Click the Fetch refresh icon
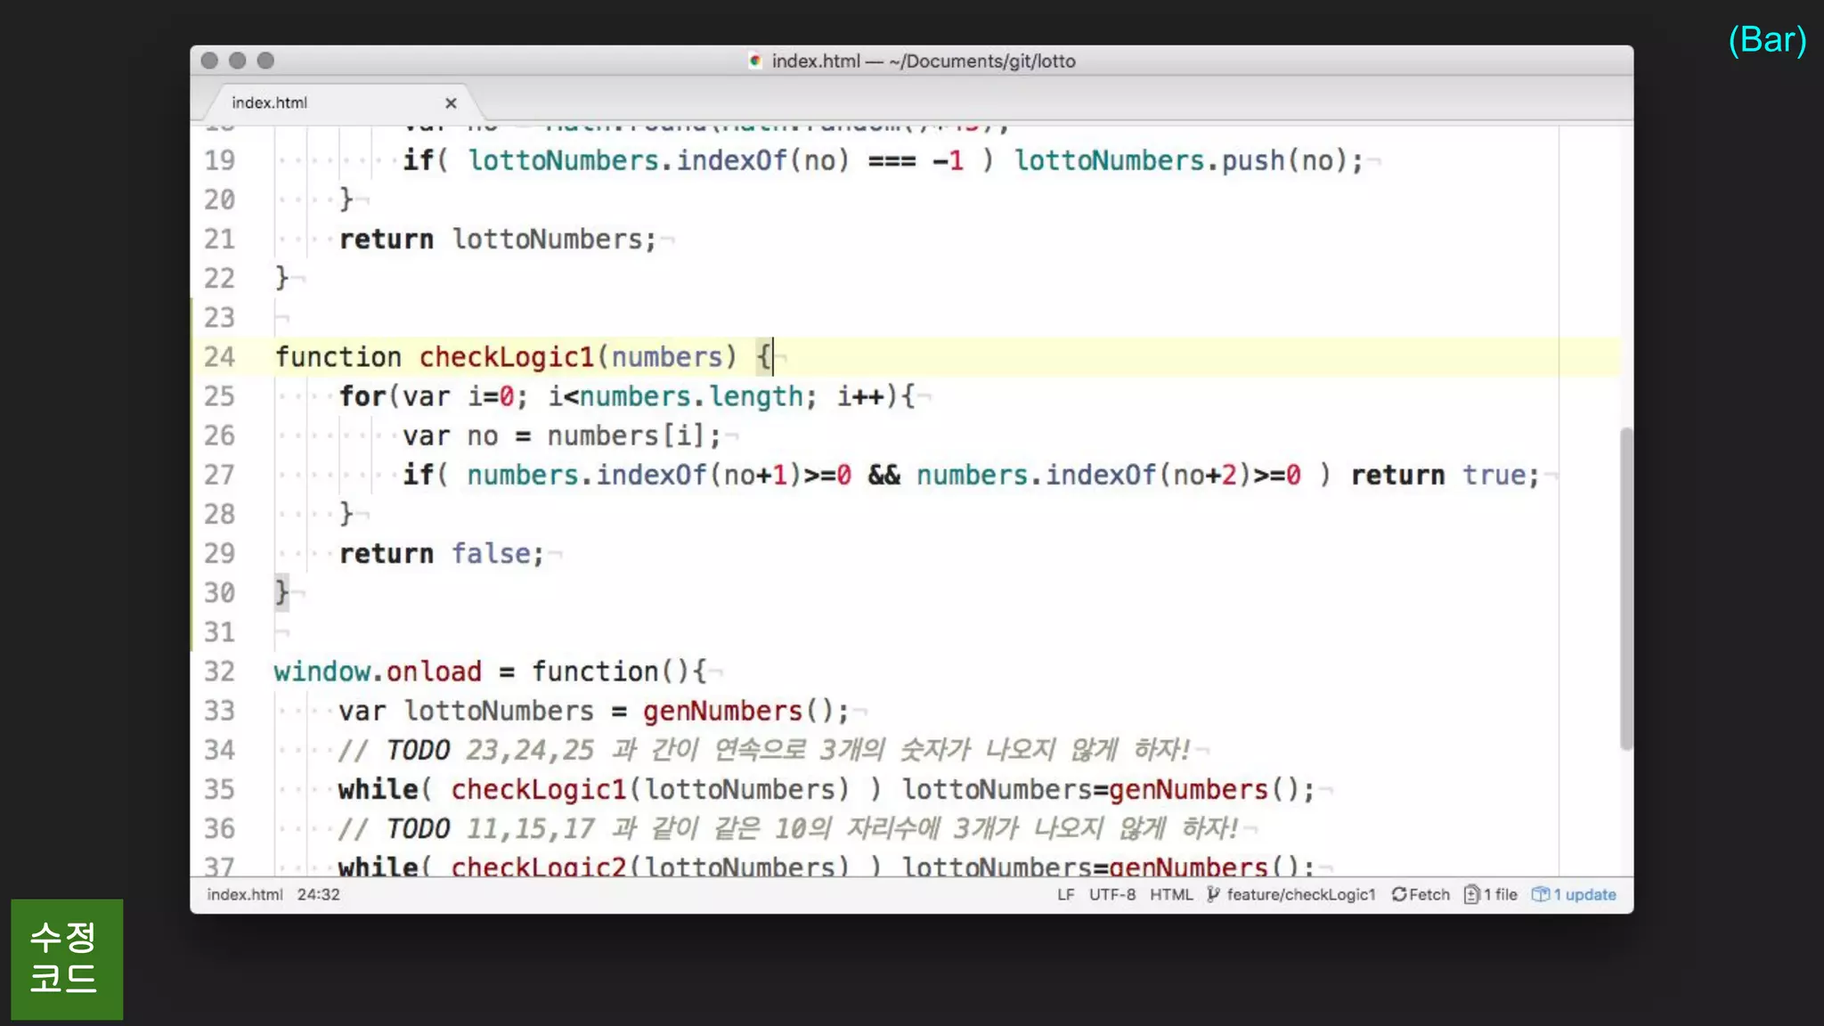Viewport: 1824px width, 1026px height. click(x=1399, y=894)
